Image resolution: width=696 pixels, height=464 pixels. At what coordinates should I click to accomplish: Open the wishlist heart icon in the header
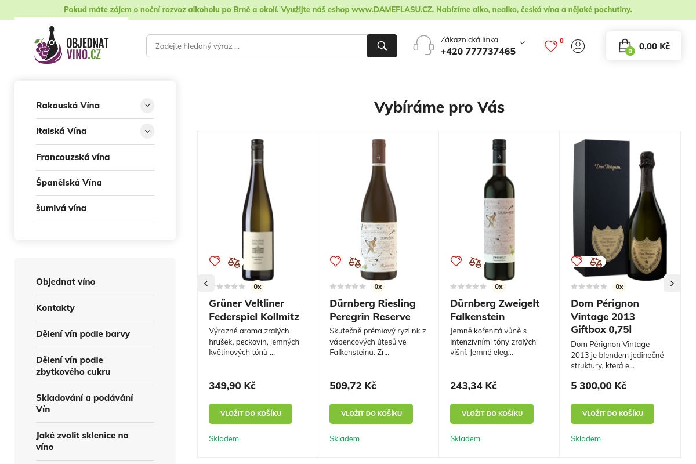click(550, 46)
